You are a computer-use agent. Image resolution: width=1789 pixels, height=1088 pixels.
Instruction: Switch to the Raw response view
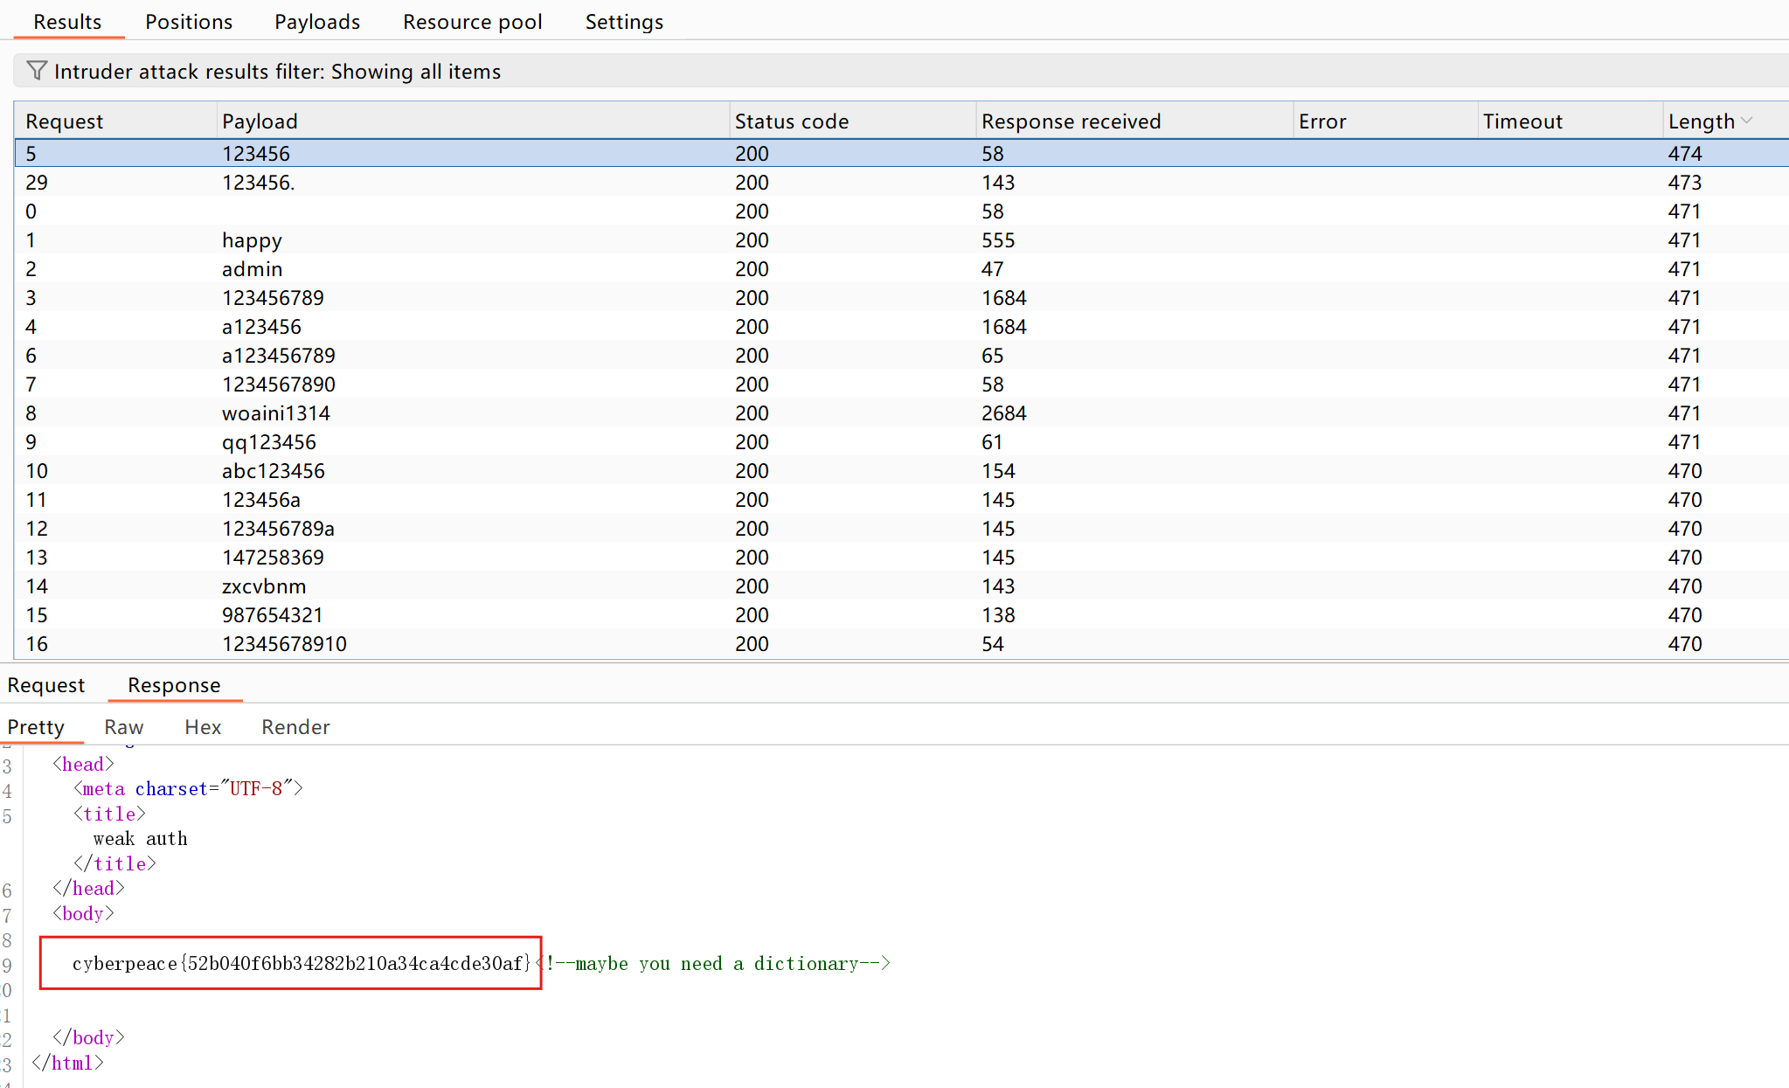pyautogui.click(x=123, y=727)
